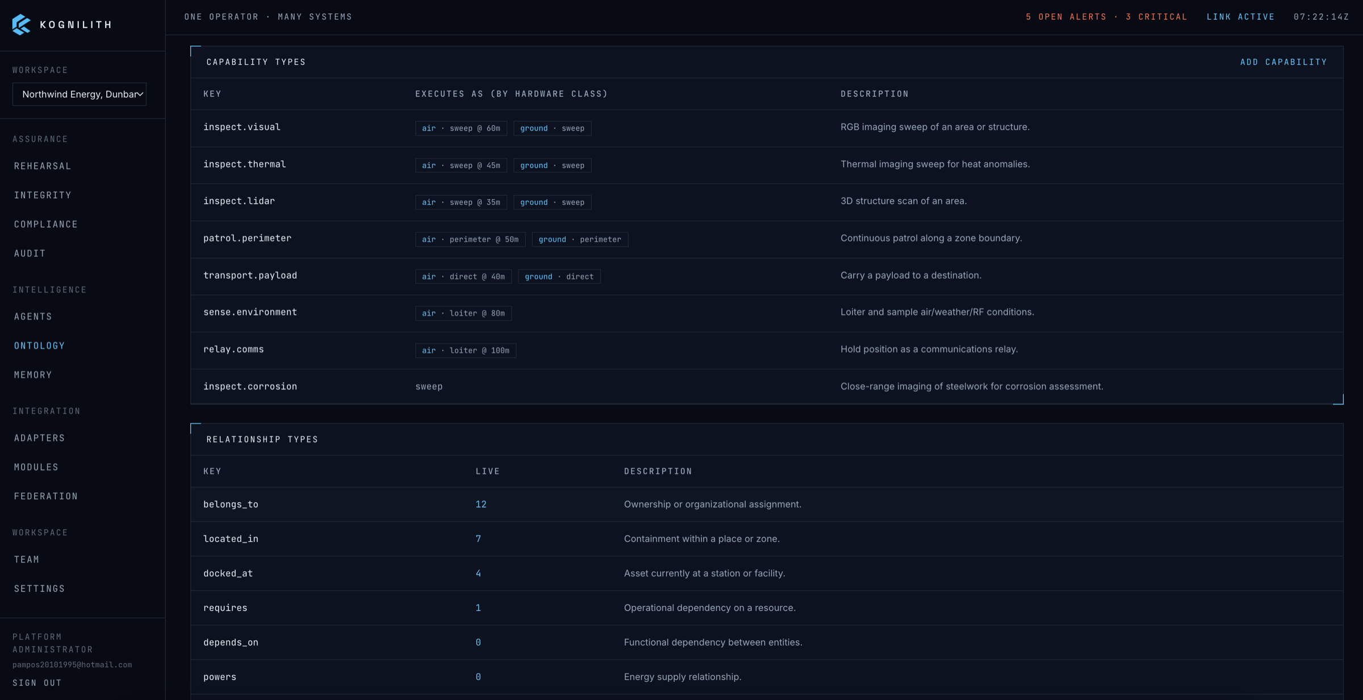
Task: Click the Thermal imaging sweep description
Action: click(935, 164)
